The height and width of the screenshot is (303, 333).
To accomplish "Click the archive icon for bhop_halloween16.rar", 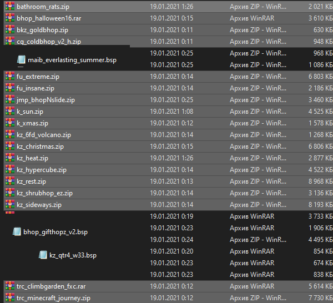I will point(10,18).
